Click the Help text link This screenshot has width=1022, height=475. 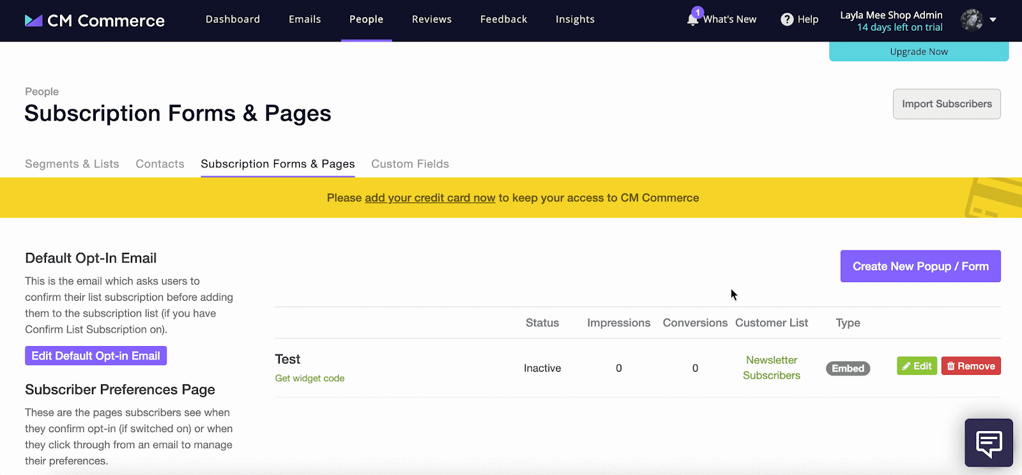click(x=808, y=20)
